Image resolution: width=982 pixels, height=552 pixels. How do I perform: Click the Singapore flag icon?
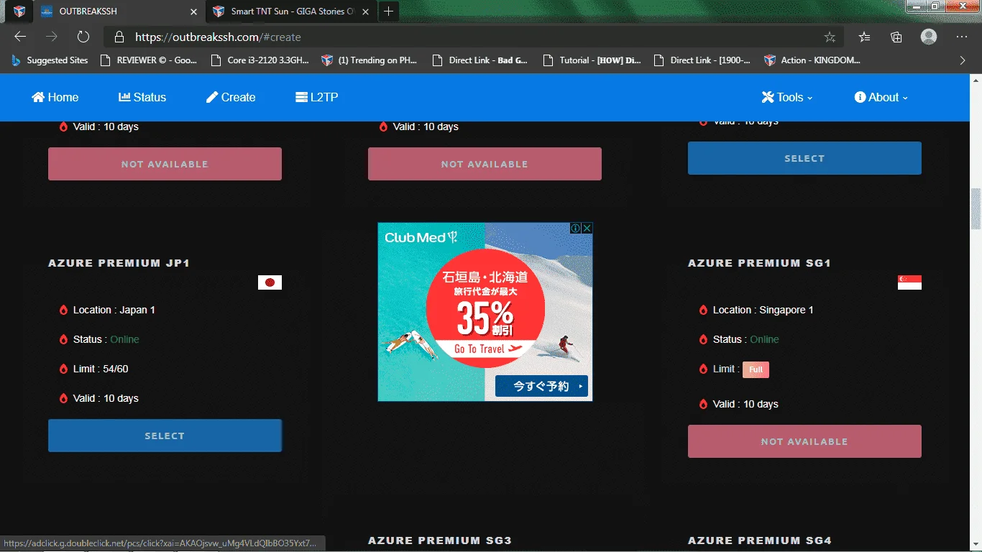pyautogui.click(x=909, y=282)
